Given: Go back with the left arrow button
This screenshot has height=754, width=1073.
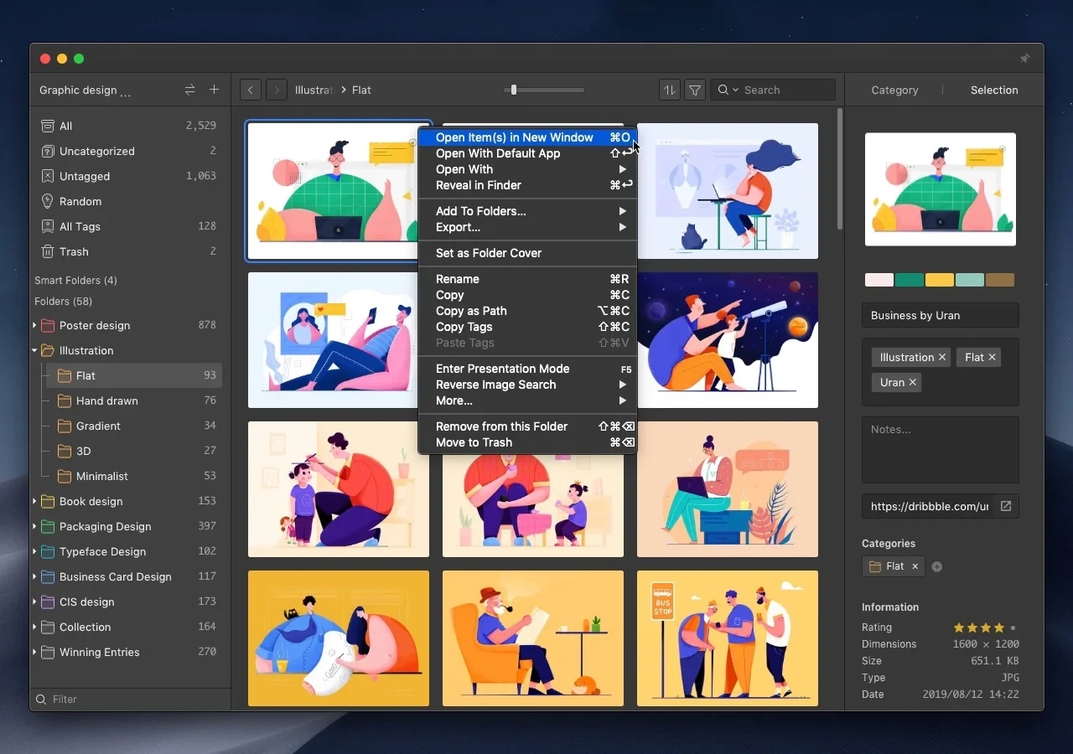Looking at the screenshot, I should 250,90.
